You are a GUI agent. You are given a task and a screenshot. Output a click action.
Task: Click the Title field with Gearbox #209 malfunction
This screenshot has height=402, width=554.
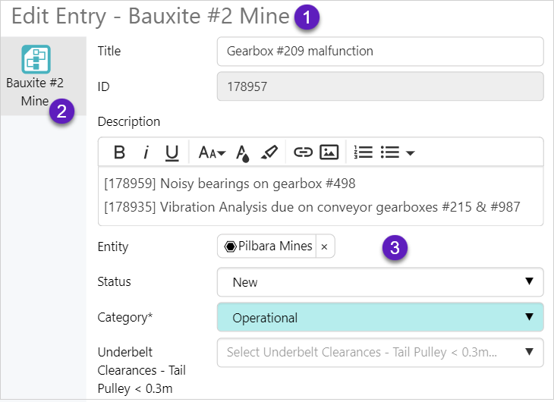(379, 52)
